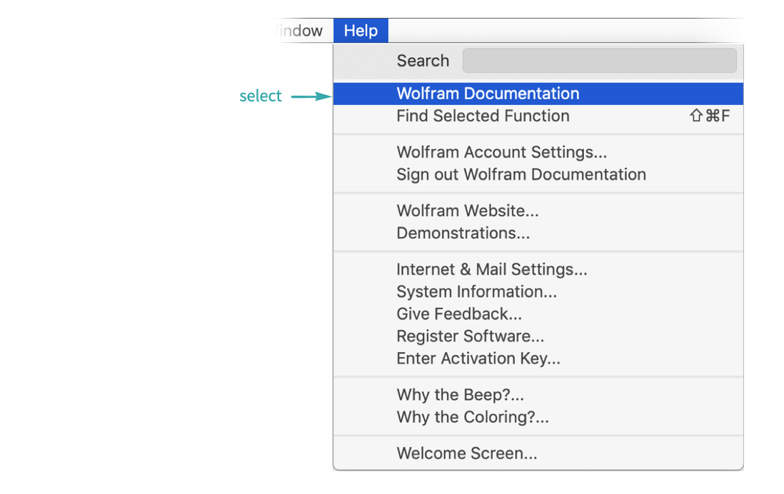This screenshot has width=784, height=494.
Task: Choose Give Feedback option
Action: (459, 313)
